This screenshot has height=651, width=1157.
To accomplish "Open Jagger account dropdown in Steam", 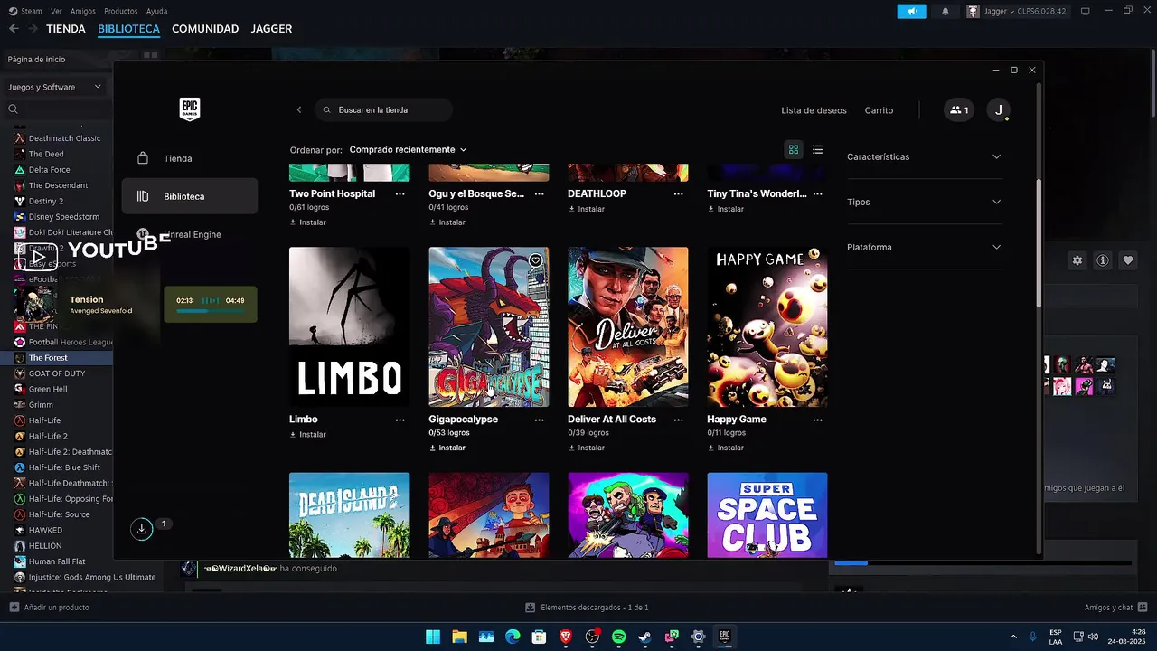I will tap(1017, 11).
